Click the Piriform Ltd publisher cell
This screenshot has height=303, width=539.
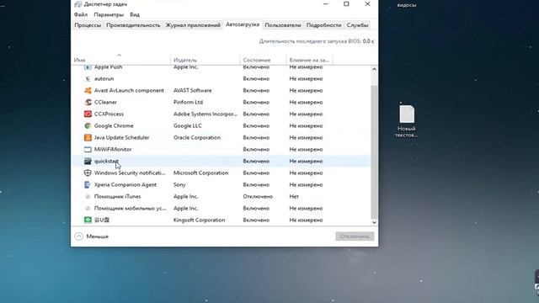coord(188,102)
